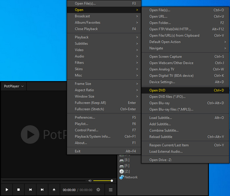Screen dimensions: 230x196
Task: Open the PotPlayer title dropdown
Action: tap(14, 86)
